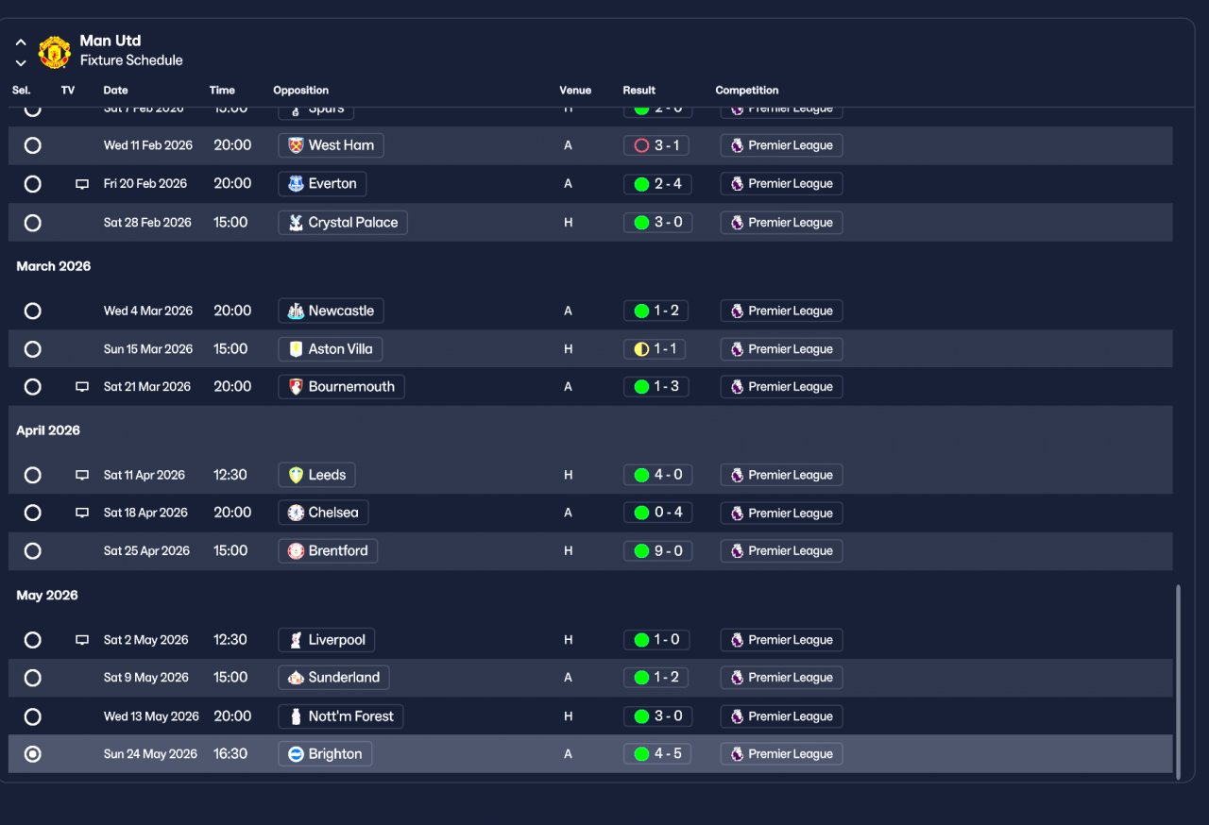Click TV icon on Everton fixture row
This screenshot has height=825, width=1209.
(82, 184)
